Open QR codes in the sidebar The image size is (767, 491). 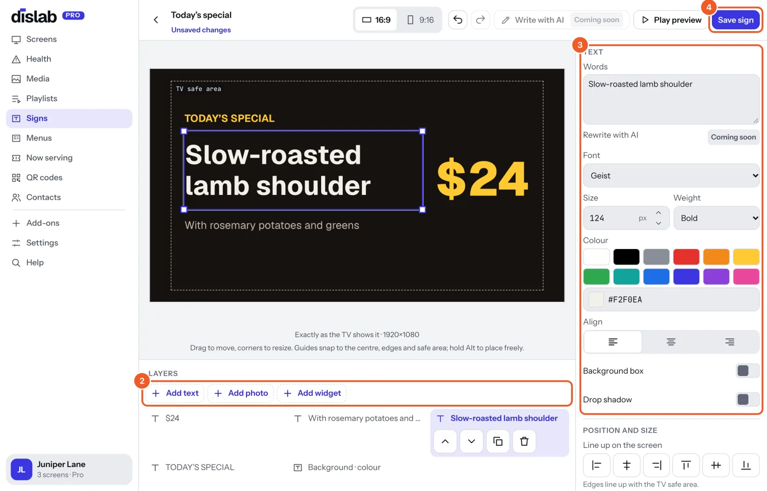point(69,178)
